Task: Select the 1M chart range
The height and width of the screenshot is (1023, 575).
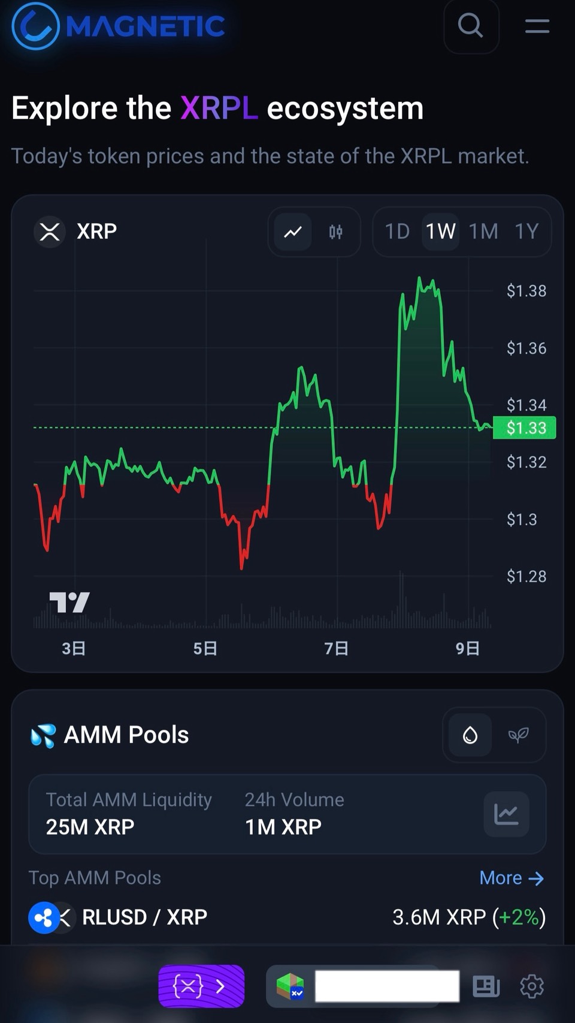Action: (483, 231)
